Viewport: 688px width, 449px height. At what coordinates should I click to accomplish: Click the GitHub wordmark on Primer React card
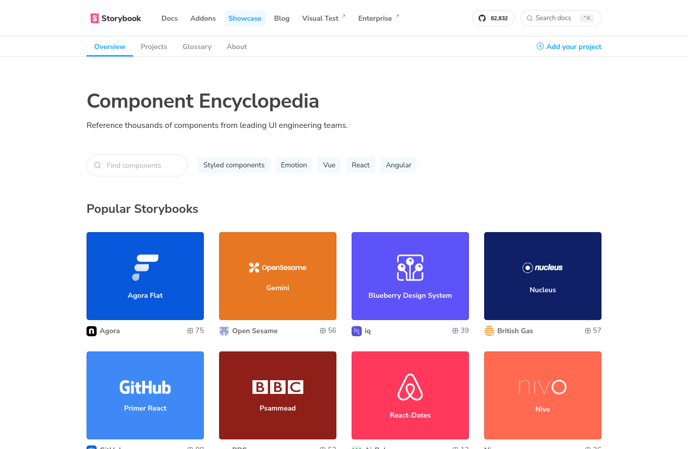[145, 387]
